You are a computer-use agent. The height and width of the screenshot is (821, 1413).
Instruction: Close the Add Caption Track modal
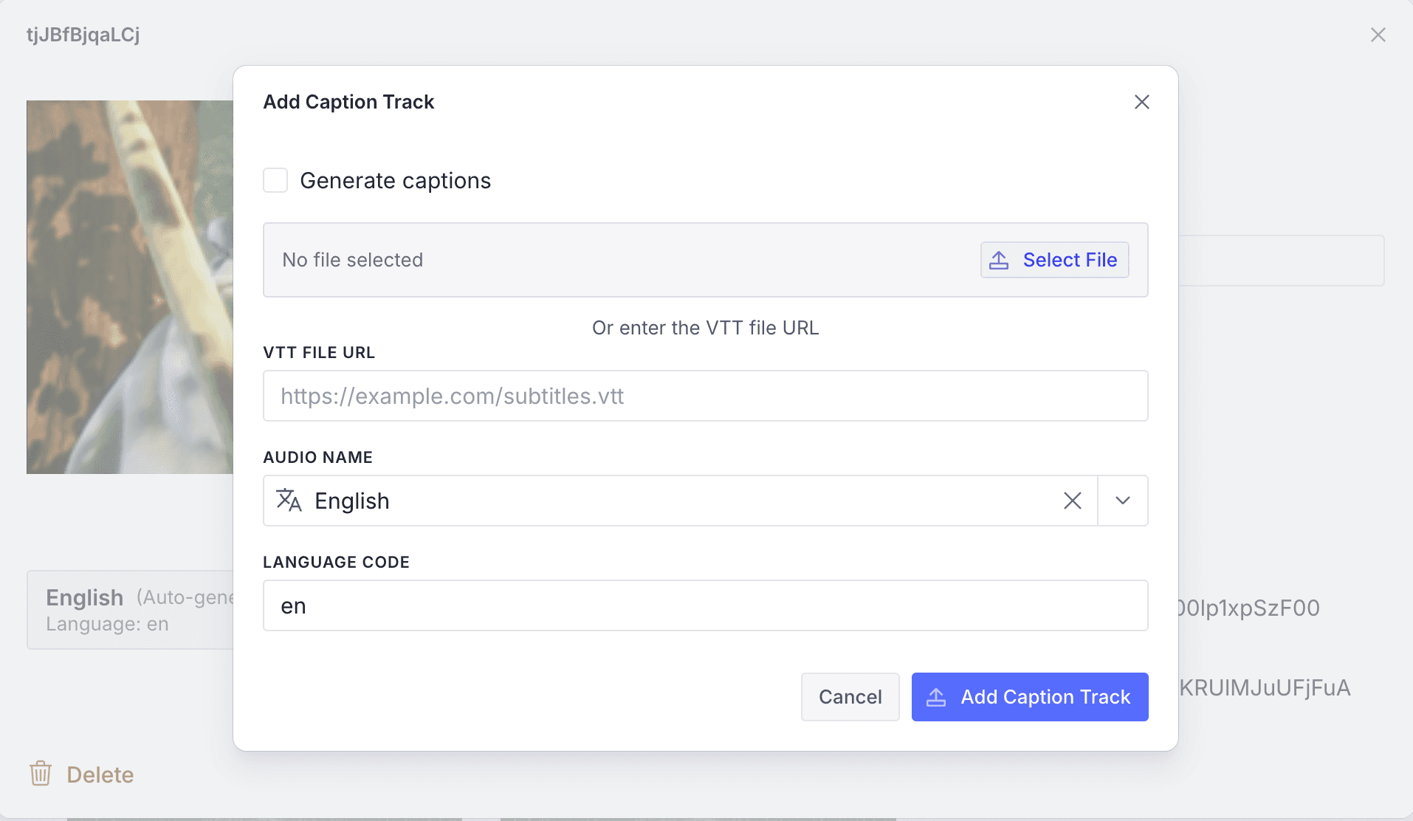pos(1141,102)
